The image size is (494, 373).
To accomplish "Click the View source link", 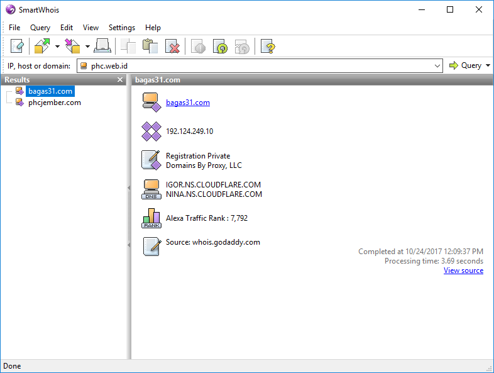I will click(463, 270).
